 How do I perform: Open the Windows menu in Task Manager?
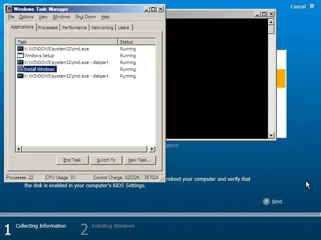[x=61, y=17]
